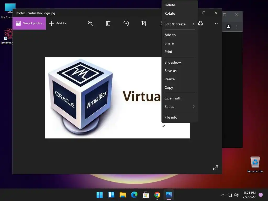Choose Resize from the context menu
Viewport: 268px width, 201px height.
click(180, 79)
